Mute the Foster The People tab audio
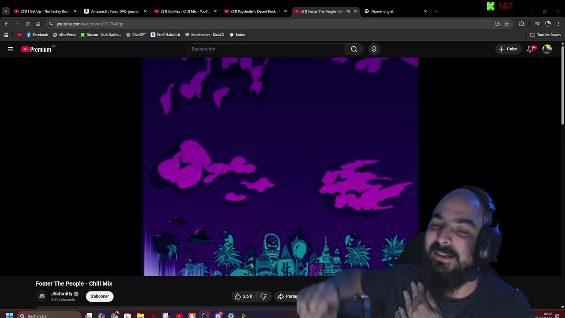 pos(348,11)
